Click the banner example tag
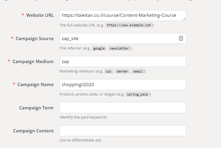Screen dimensions: 221x148 [x=122, y=71]
